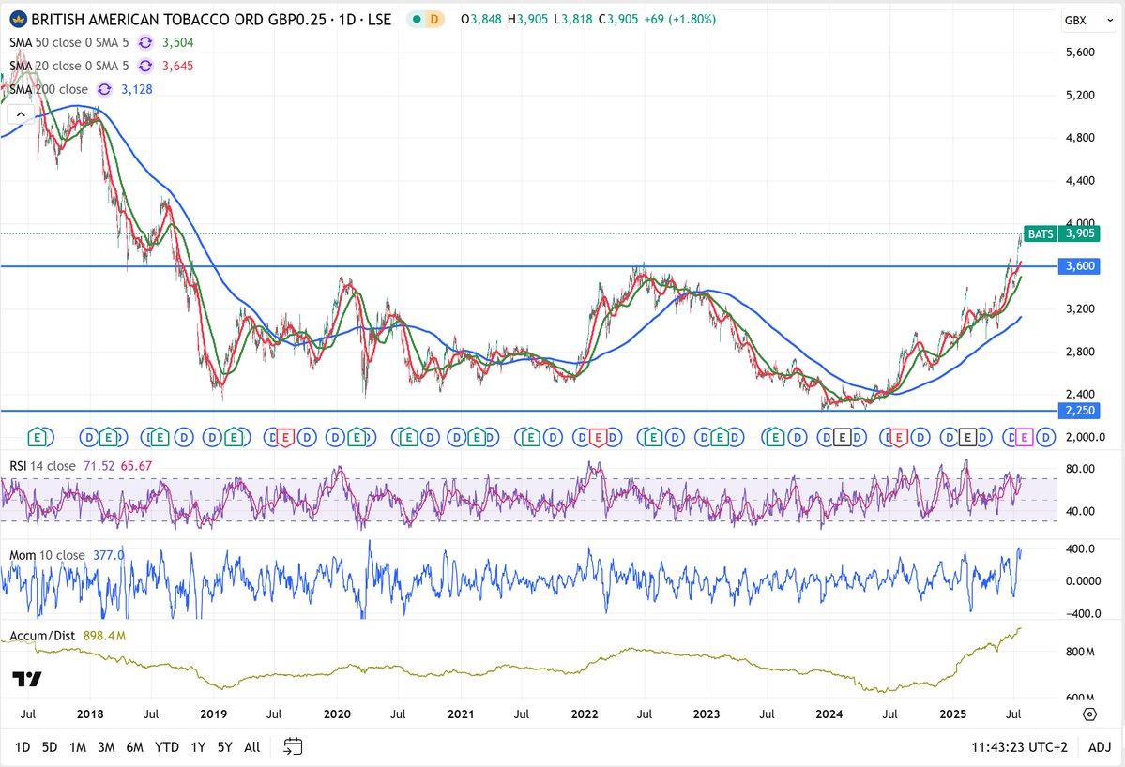Image resolution: width=1125 pixels, height=767 pixels.
Task: Click the refresh icon next to SMA 50
Action: [x=145, y=42]
